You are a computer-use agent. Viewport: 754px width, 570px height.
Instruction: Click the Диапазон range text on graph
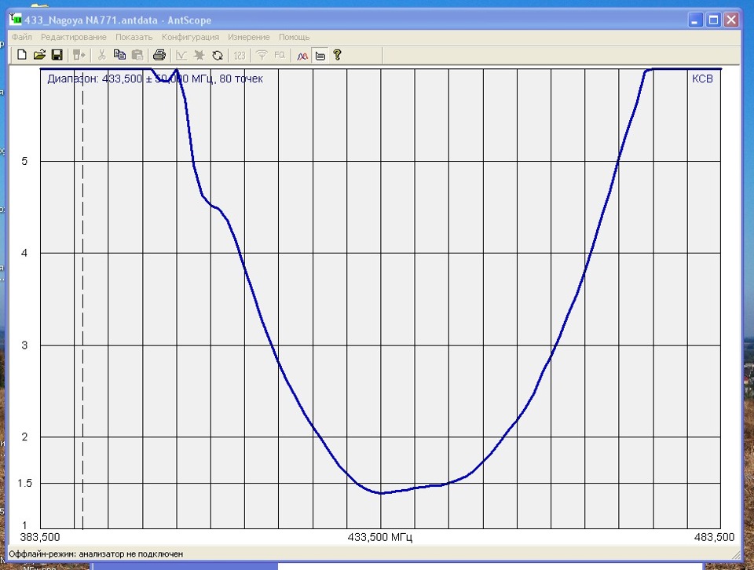point(155,79)
